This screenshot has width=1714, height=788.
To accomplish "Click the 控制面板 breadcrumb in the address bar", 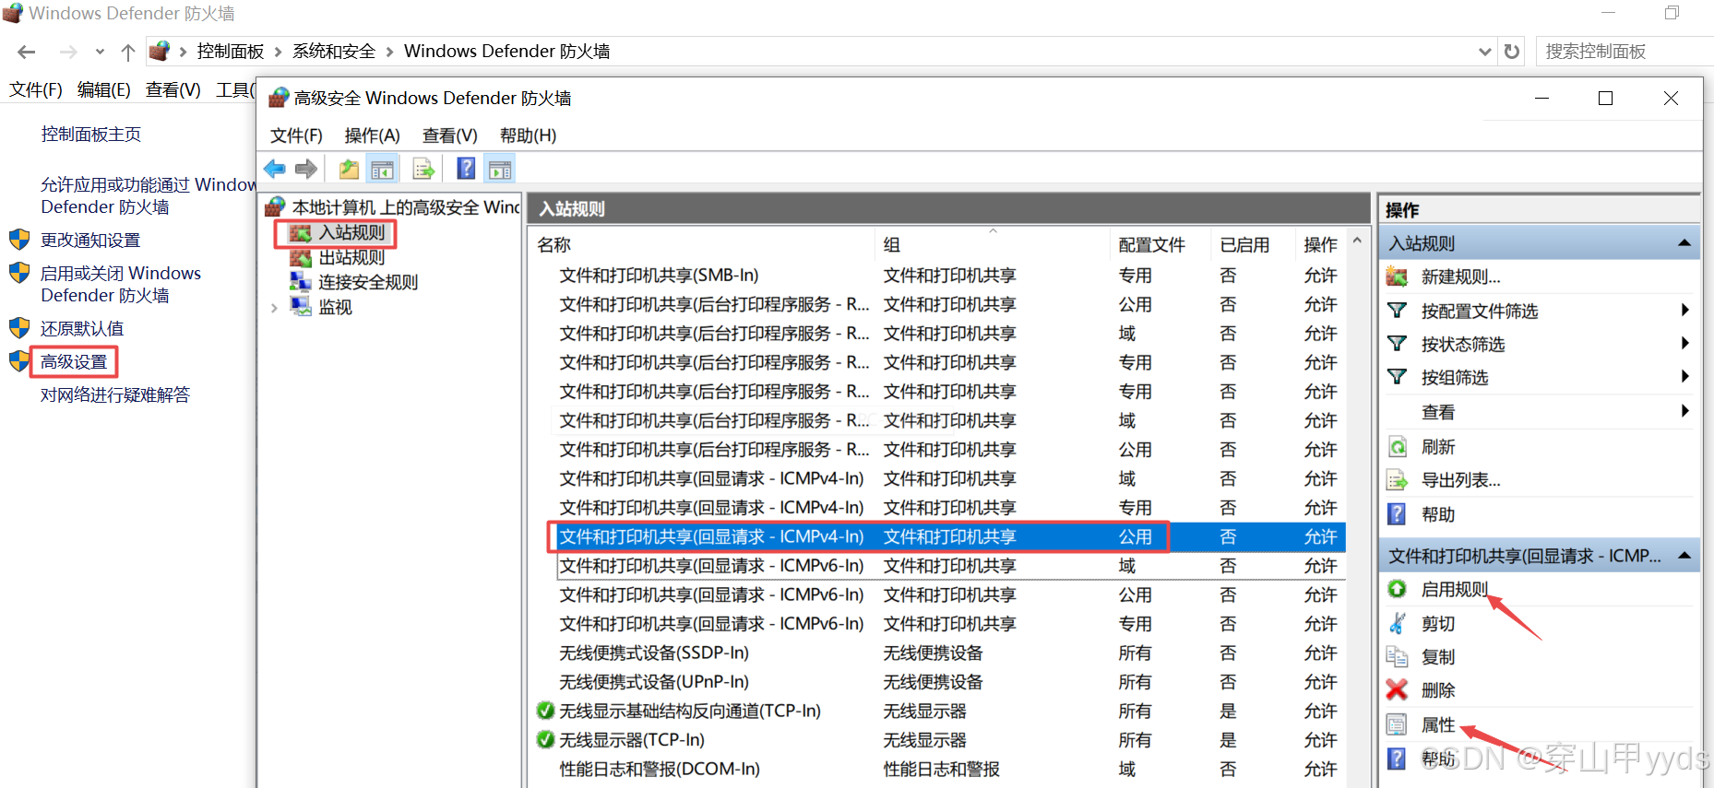I will (x=231, y=52).
